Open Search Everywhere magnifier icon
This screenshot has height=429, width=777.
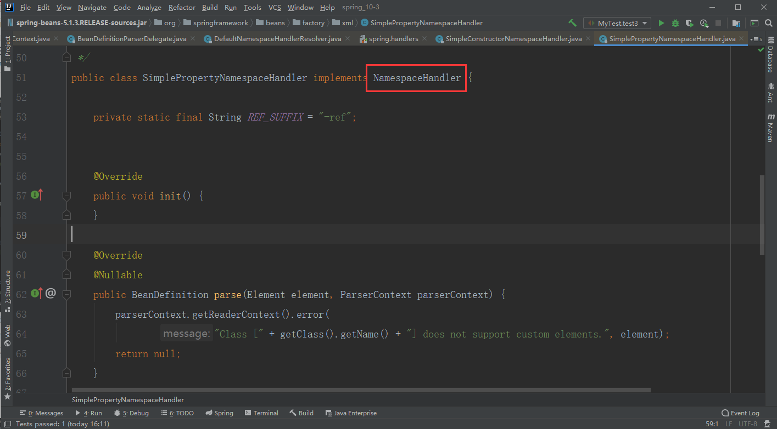pyautogui.click(x=769, y=23)
